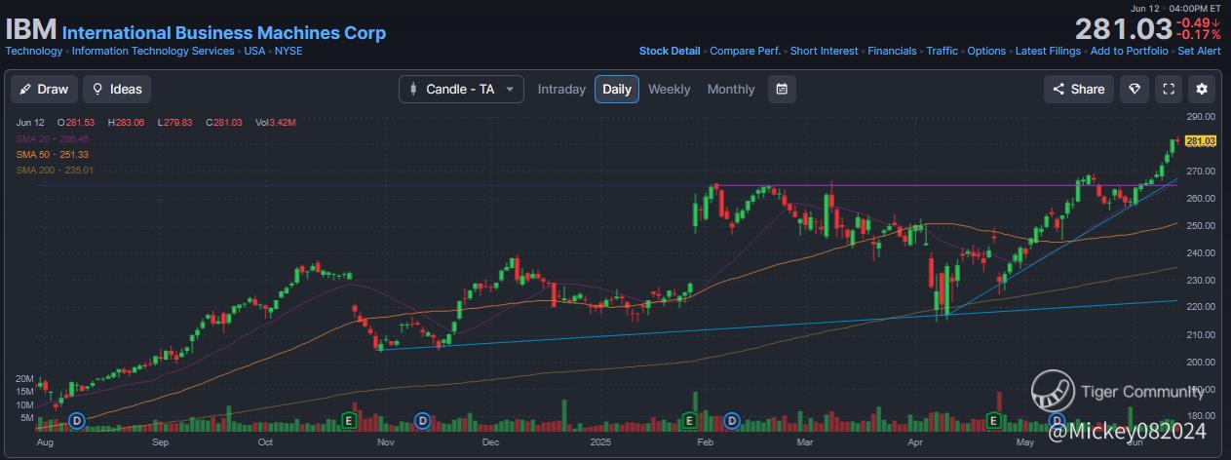This screenshot has height=460, width=1231.
Task: Click the Vol 3.42M readout
Action: [x=276, y=123]
